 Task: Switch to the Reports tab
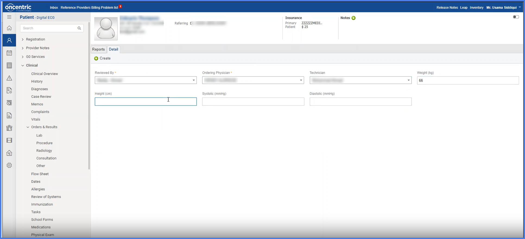pyautogui.click(x=98, y=49)
